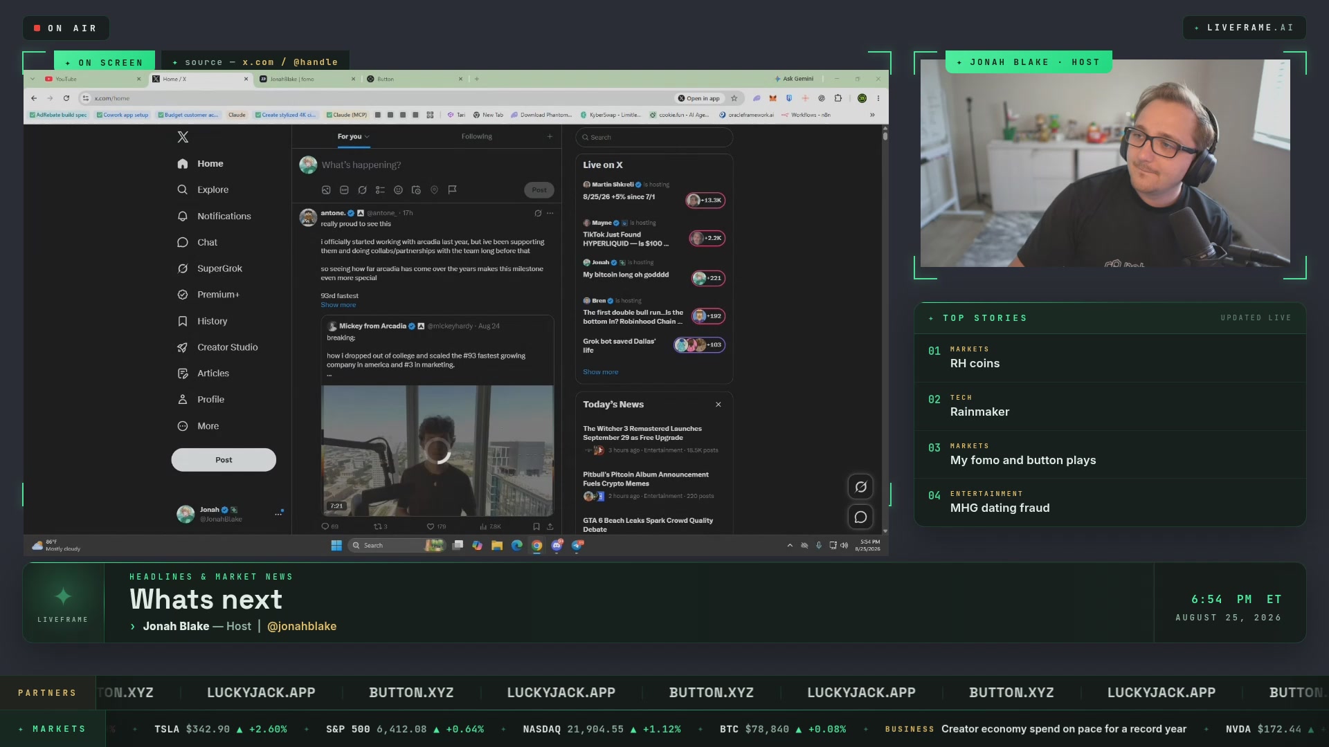This screenshot has width=1329, height=747.
Task: Close the Today's News panel
Action: (x=718, y=405)
